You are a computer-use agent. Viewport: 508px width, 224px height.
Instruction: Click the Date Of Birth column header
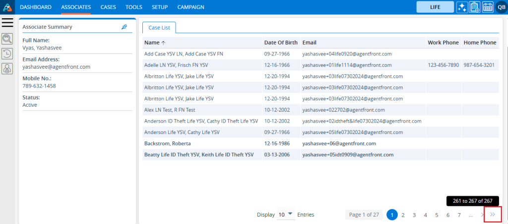click(x=280, y=43)
